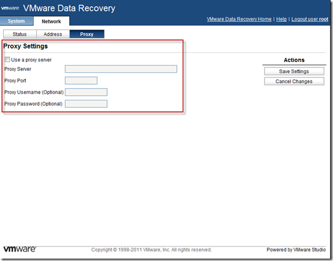Click Logout user root link
This screenshot has height=261, width=333.
tap(310, 19)
